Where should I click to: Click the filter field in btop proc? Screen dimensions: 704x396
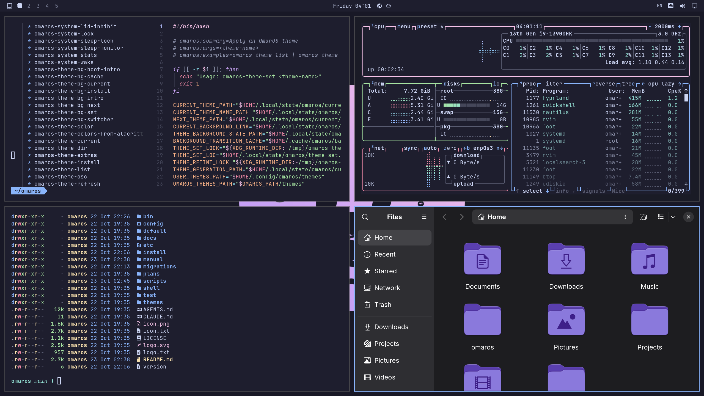[552, 84]
